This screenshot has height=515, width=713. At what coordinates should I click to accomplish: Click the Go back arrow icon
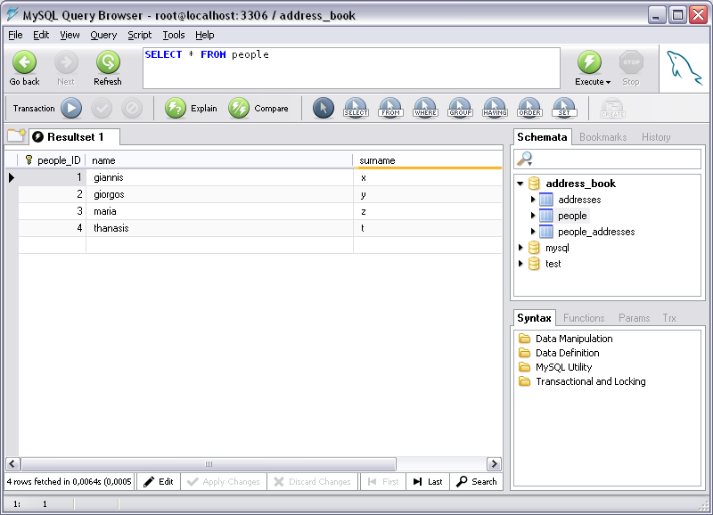(25, 62)
